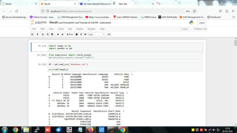This screenshot has height=133, width=237.
Task: Open the File menu
Action: [x=34, y=29]
